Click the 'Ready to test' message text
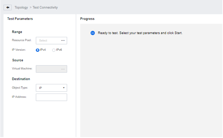Image resolution: width=223 pixels, height=138 pixels. tap(140, 33)
